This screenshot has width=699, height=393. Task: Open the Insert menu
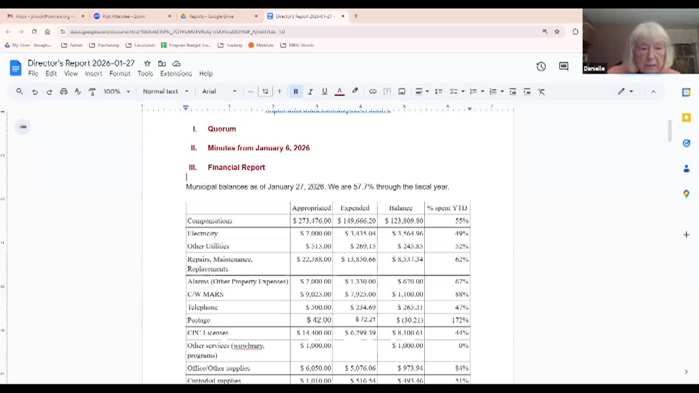93,74
